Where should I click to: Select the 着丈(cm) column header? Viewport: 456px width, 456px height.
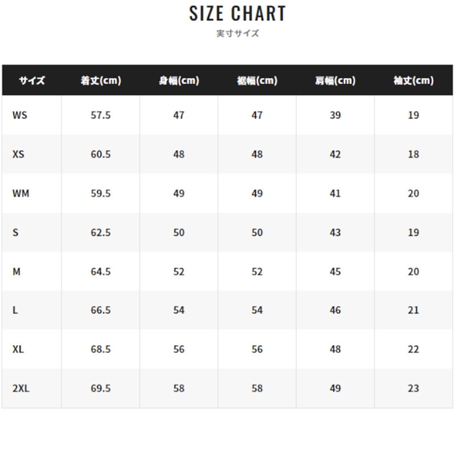[101, 81]
